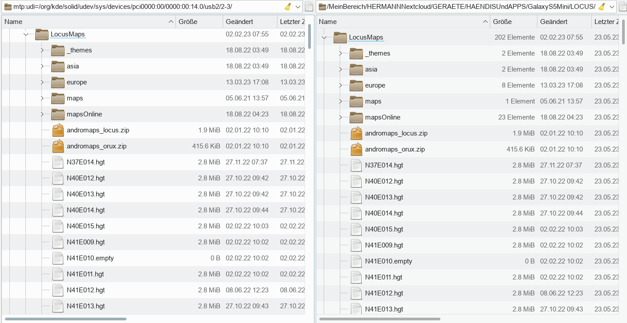Click N40E012.hgt file icon in right pane

[x=356, y=181]
